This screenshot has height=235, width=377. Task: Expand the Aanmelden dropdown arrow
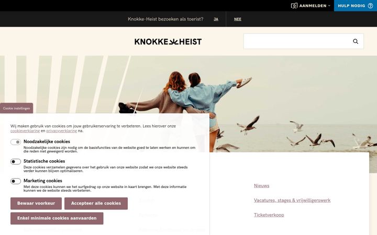pos(329,6)
